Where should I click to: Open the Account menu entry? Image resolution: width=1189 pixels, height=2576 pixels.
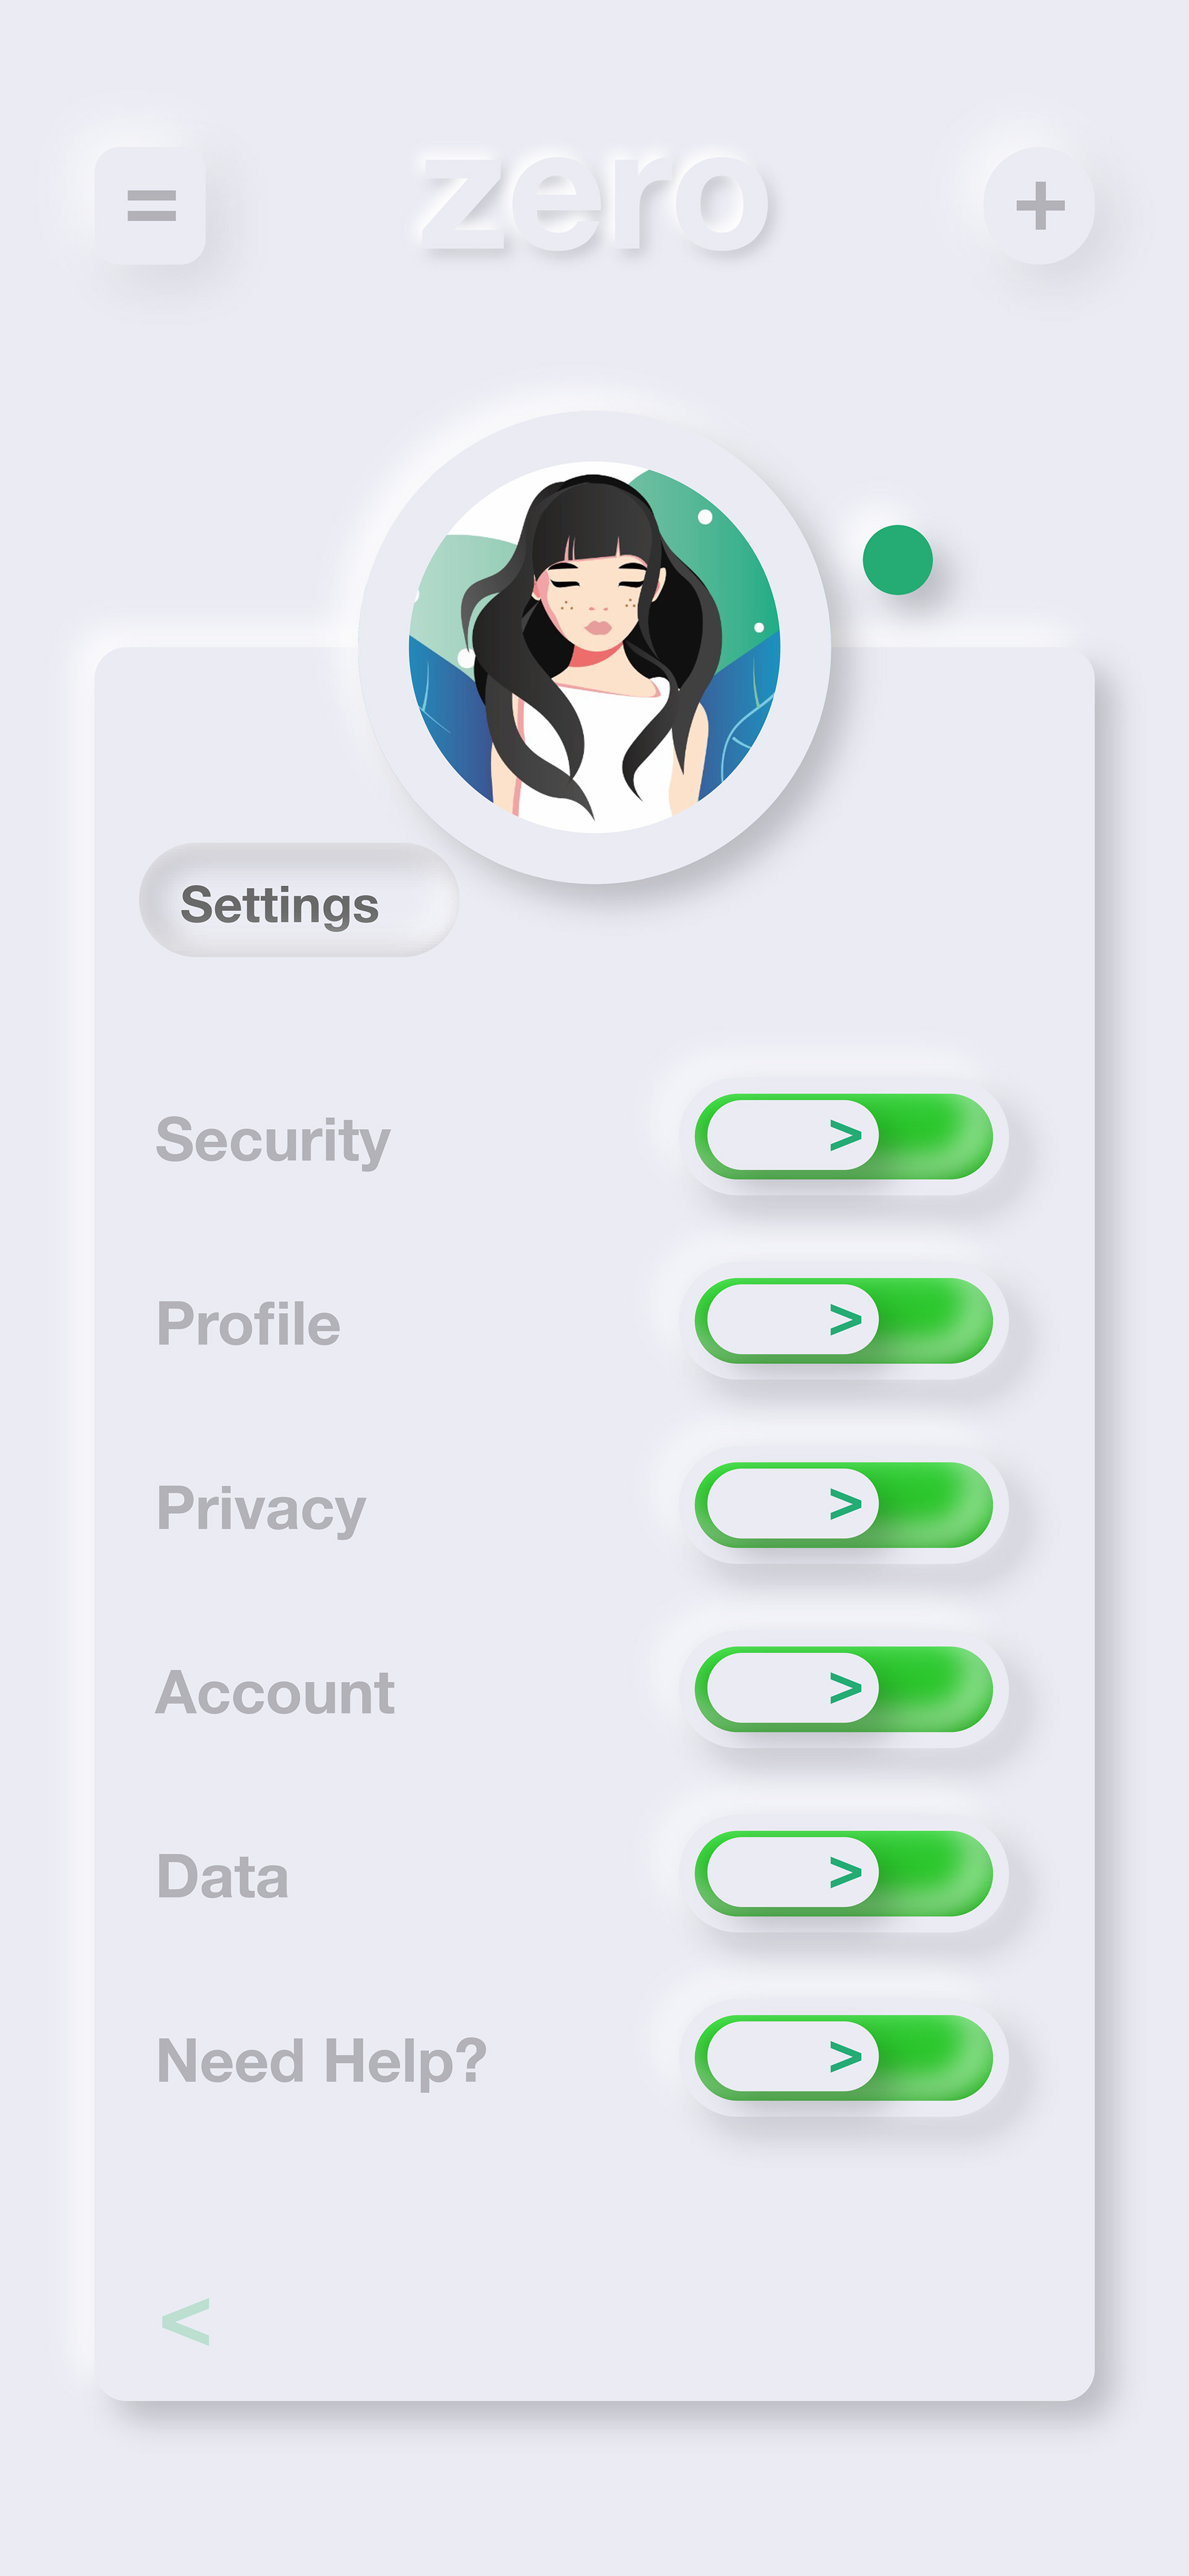275,1693
